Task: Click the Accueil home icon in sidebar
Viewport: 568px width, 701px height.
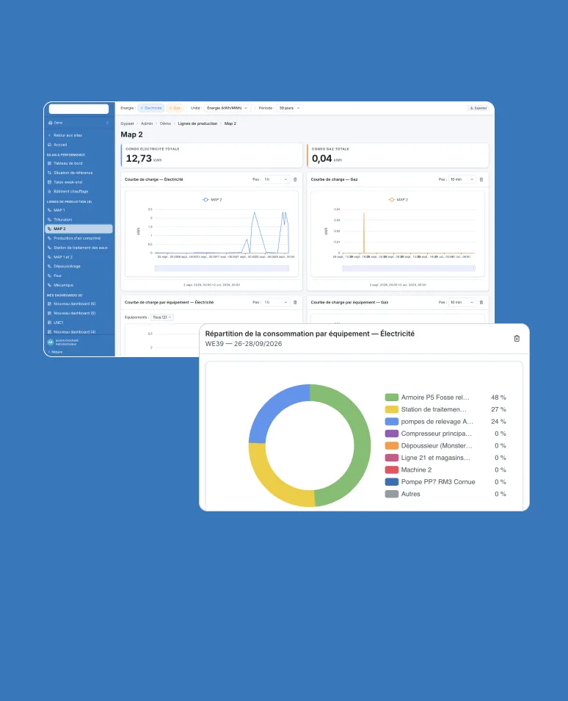Action: (50, 145)
